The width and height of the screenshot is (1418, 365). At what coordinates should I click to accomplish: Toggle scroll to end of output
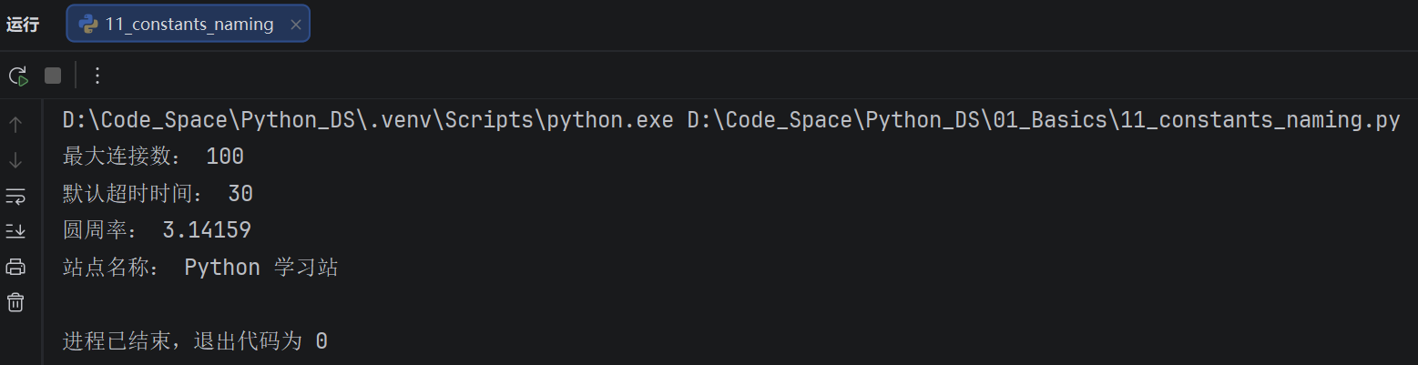click(x=15, y=231)
